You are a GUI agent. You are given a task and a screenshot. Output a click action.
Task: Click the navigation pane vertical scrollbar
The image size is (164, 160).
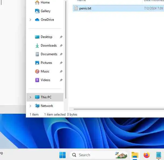coord(66,50)
